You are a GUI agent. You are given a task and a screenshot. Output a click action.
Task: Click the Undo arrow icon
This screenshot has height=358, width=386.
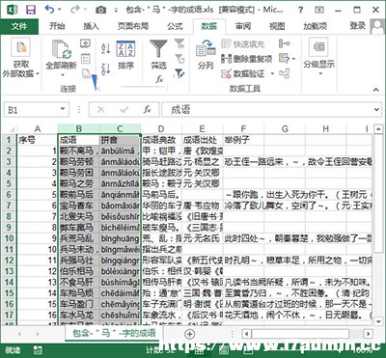click(x=50, y=10)
